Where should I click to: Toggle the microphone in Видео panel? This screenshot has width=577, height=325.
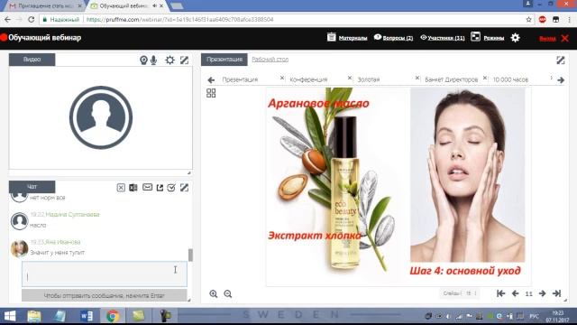click(x=154, y=60)
